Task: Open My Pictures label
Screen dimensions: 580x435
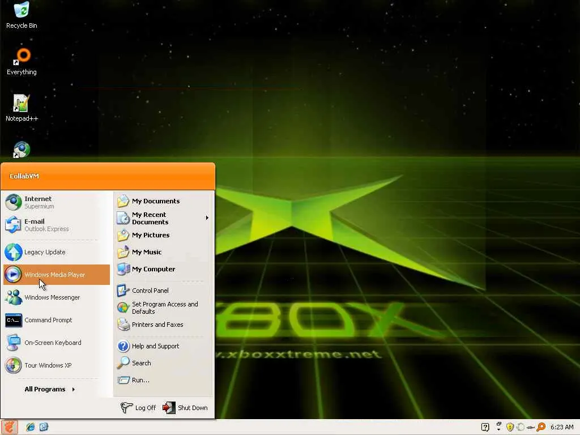Action: 151,235
